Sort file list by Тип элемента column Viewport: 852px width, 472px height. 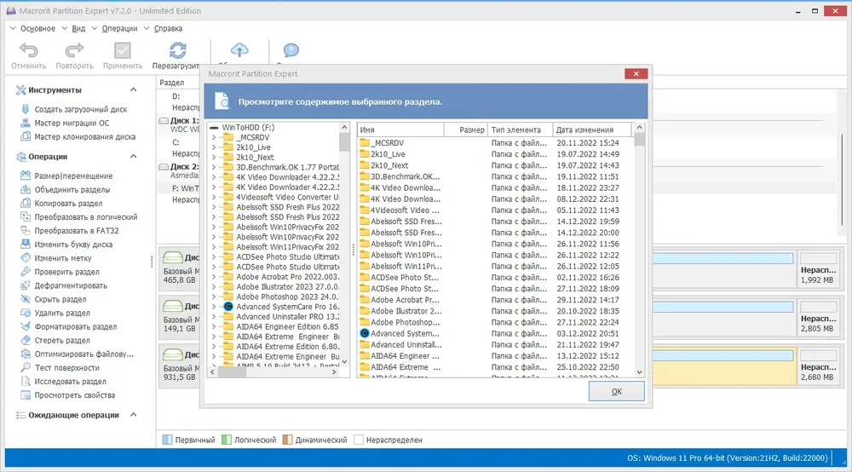[x=520, y=130]
